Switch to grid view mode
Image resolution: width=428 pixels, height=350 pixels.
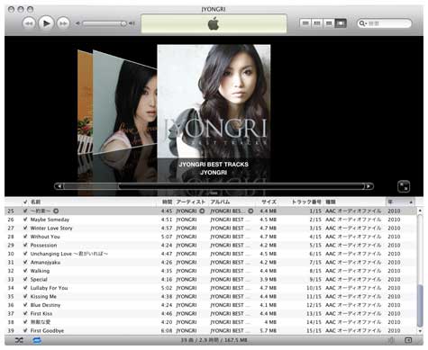pyautogui.click(x=329, y=23)
